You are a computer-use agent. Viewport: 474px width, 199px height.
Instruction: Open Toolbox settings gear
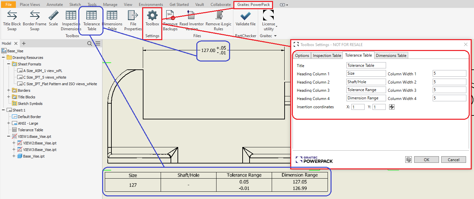pos(152,18)
